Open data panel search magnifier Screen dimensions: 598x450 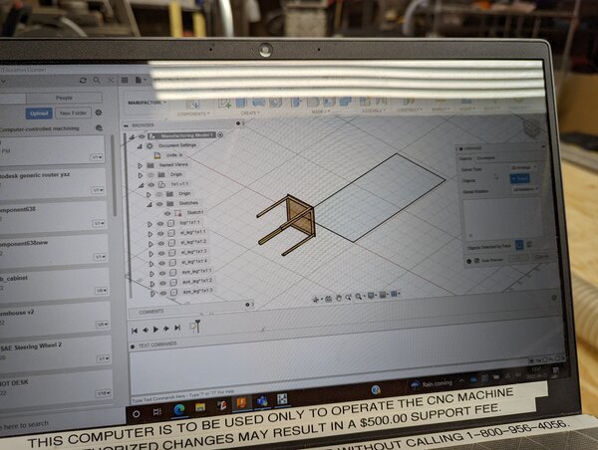[x=97, y=80]
